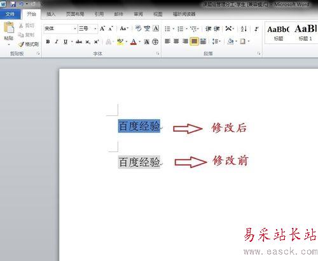This screenshot has height=261, width=318.
Task: Open the highlight color dropdown arrow
Action: [x=127, y=41]
